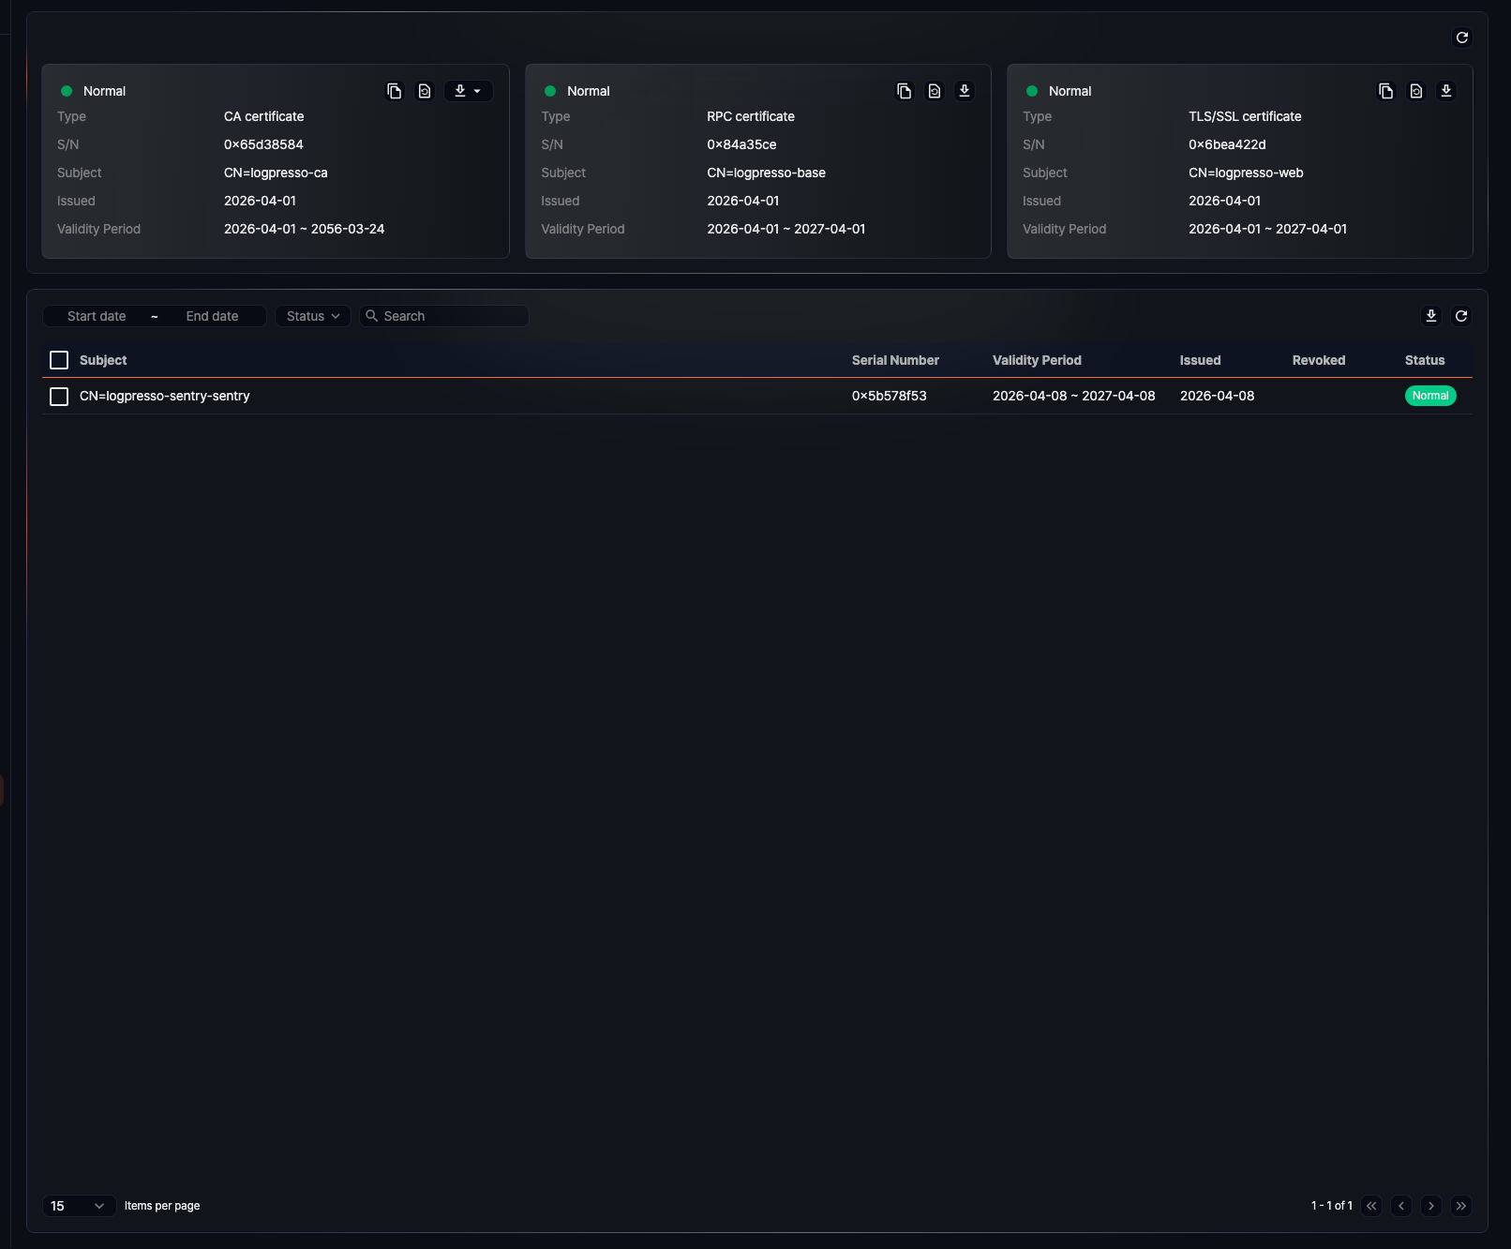This screenshot has width=1511, height=1249.
Task: Sort by the Serial Number column header
Action: [895, 360]
